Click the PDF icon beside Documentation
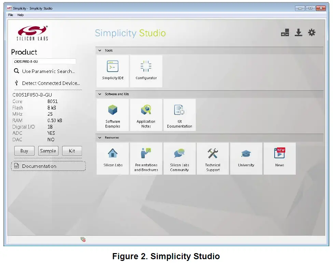 (16, 166)
